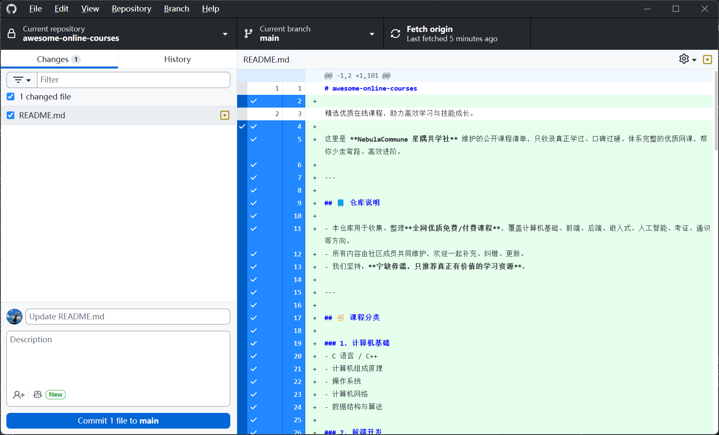The image size is (719, 435).
Task: Click the modified file status icon in diff header
Action: coord(708,60)
